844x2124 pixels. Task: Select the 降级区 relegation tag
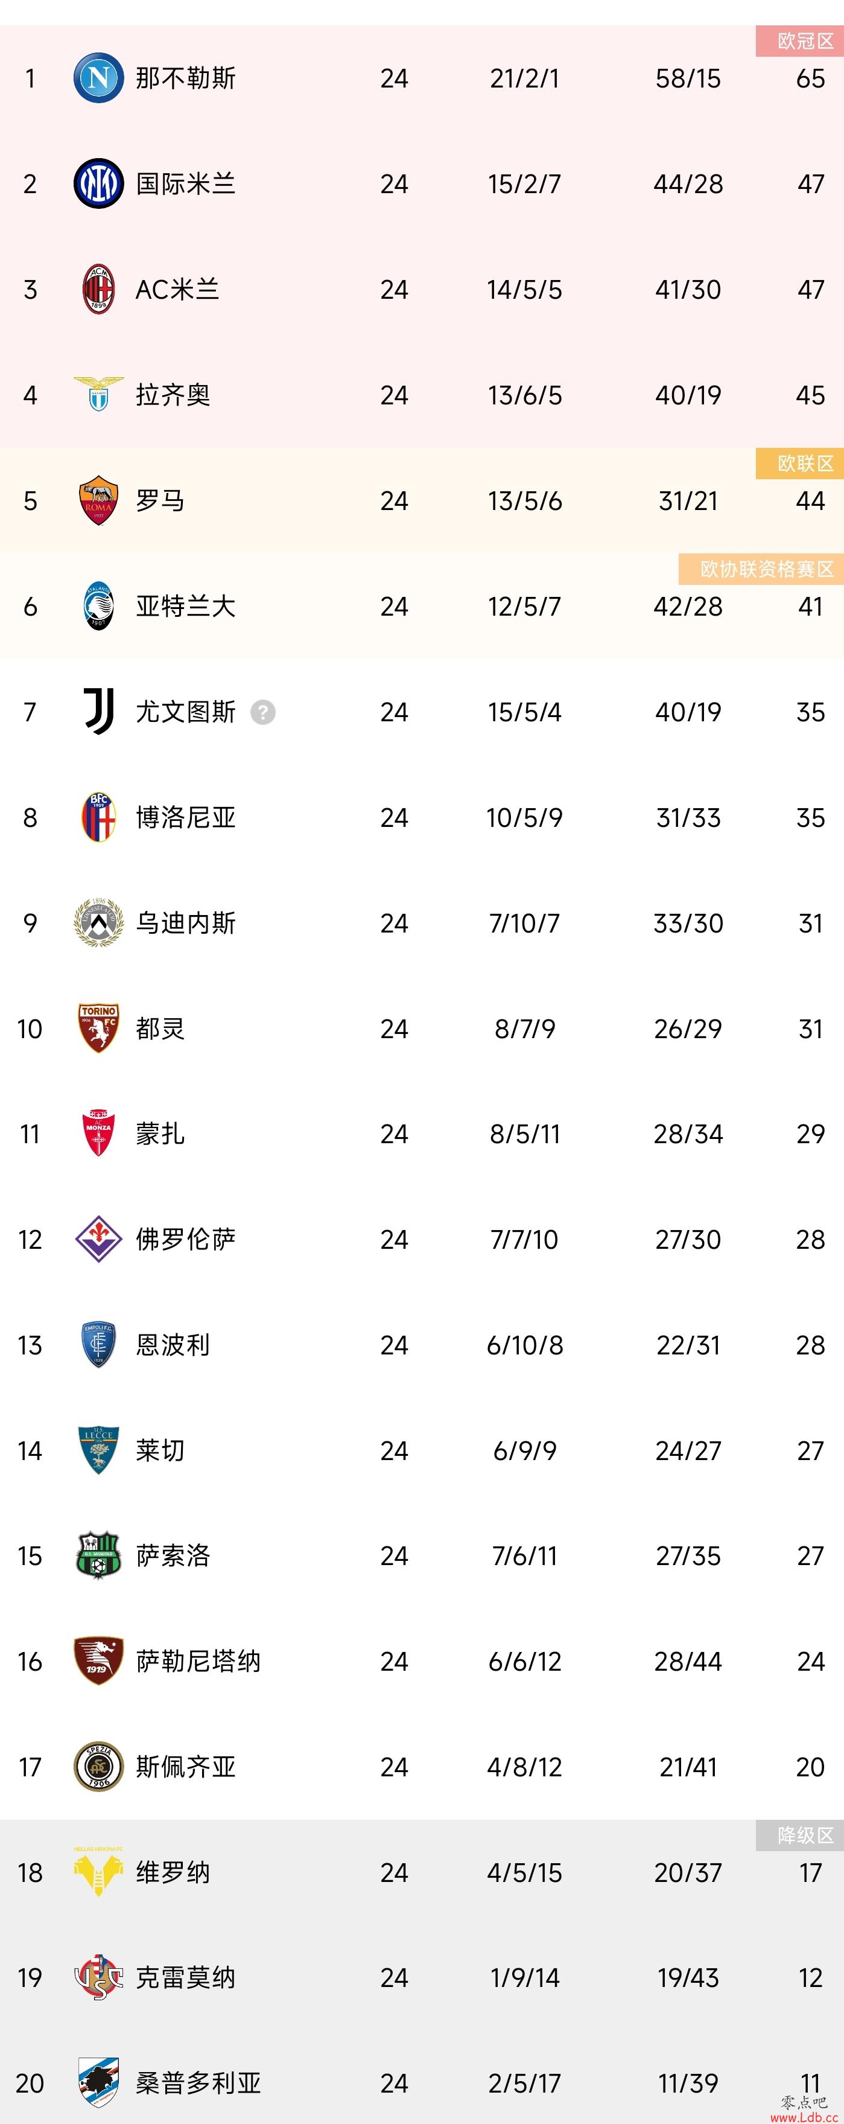tap(799, 1835)
